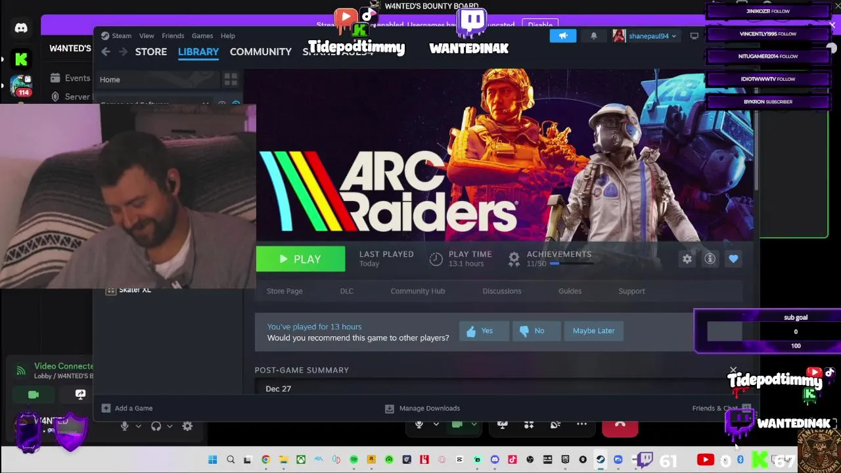Select Skater XL in the library list
The height and width of the screenshot is (473, 841).
click(135, 290)
